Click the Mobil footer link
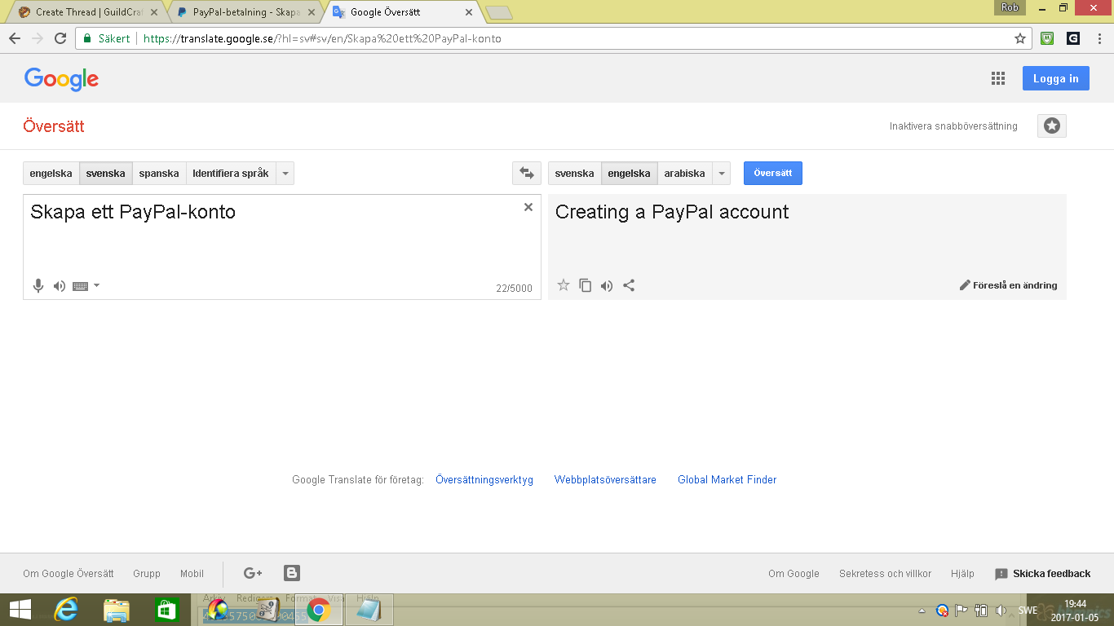Viewport: 1114px width, 626px height. pyautogui.click(x=192, y=574)
